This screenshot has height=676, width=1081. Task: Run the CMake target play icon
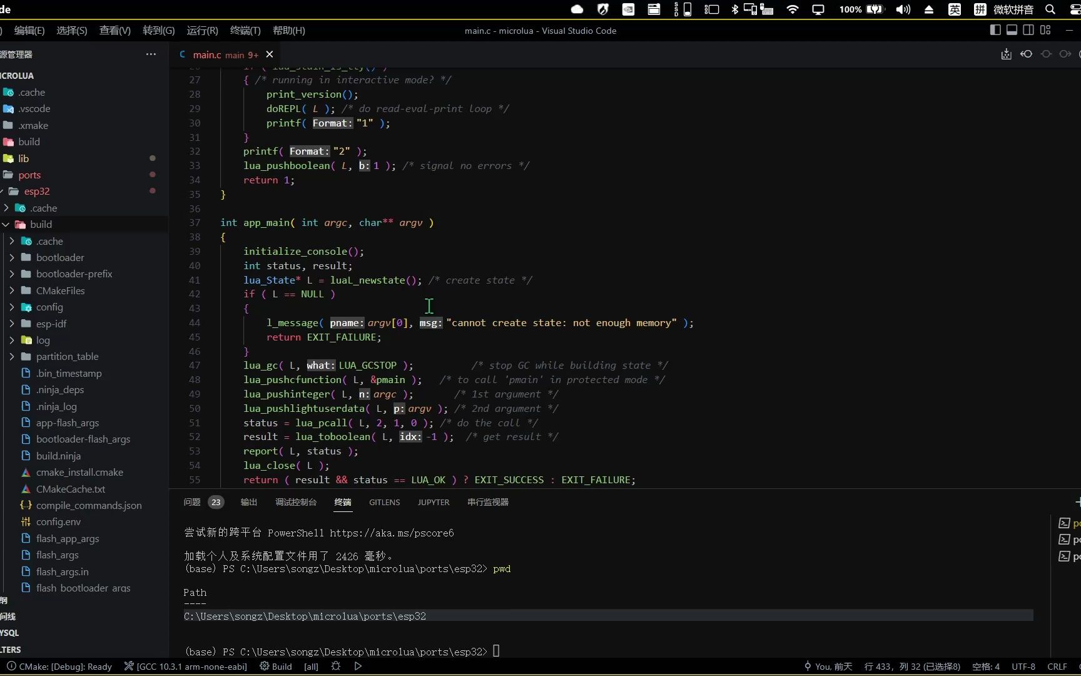point(358,666)
